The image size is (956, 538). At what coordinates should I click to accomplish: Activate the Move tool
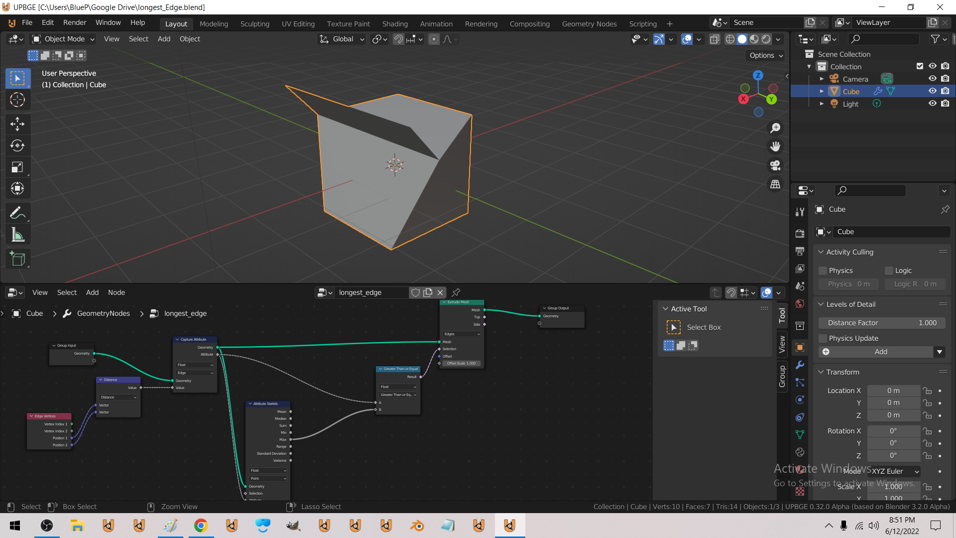click(17, 124)
